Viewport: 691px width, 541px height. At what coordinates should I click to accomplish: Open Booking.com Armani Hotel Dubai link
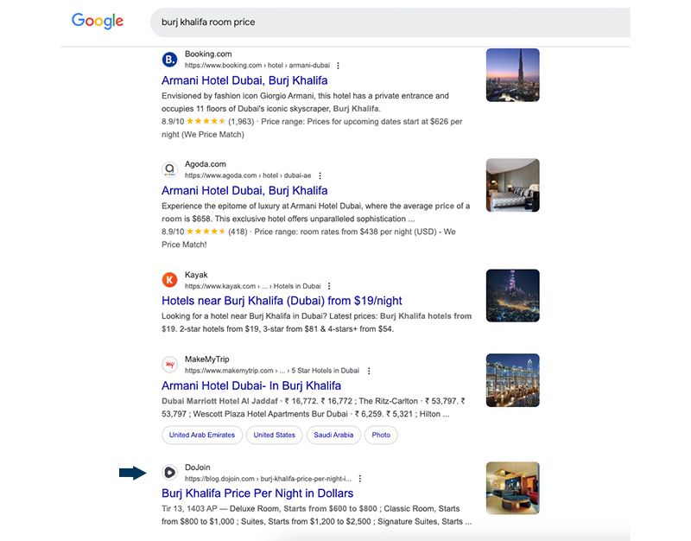tap(244, 80)
